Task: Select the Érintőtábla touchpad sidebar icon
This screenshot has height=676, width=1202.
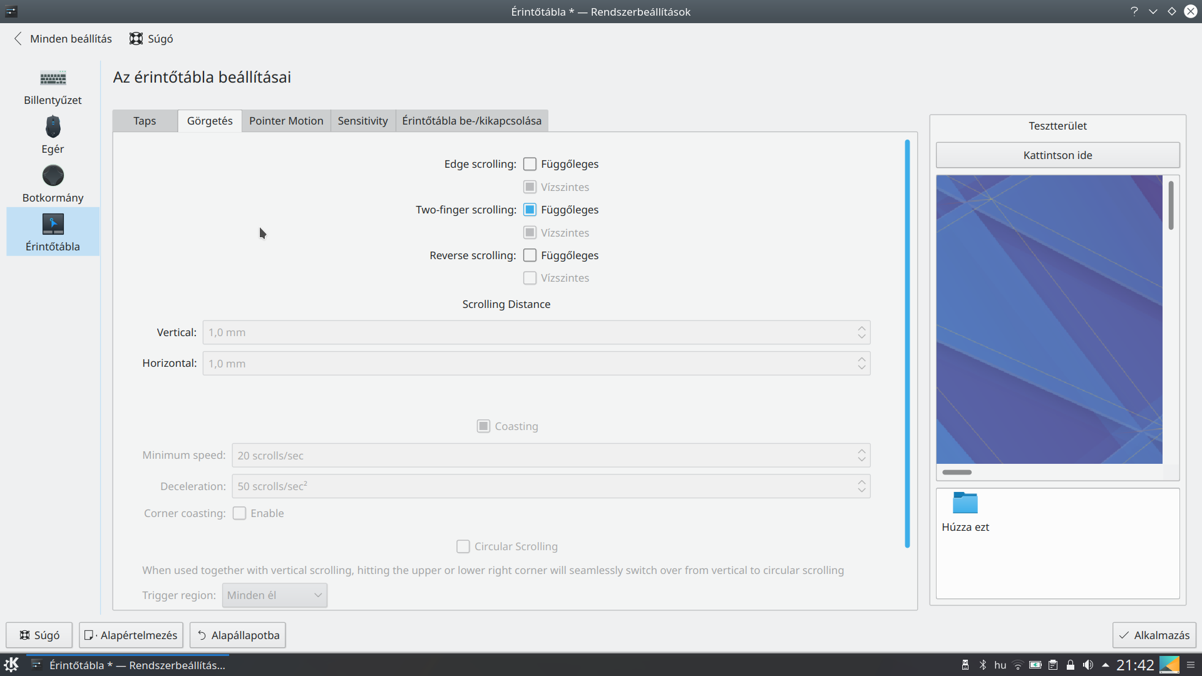Action: 53,225
